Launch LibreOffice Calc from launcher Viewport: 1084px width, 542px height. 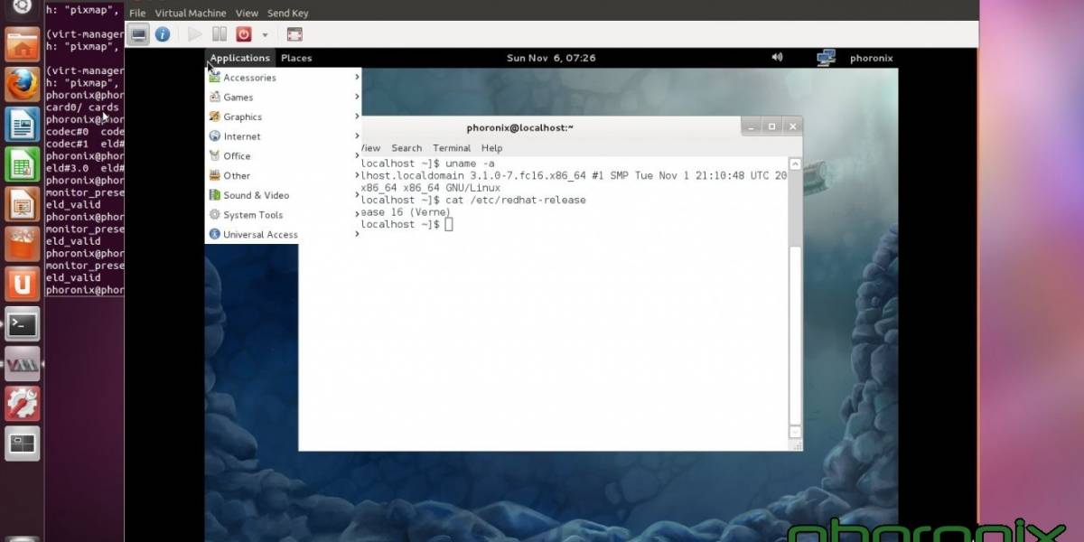point(23,164)
